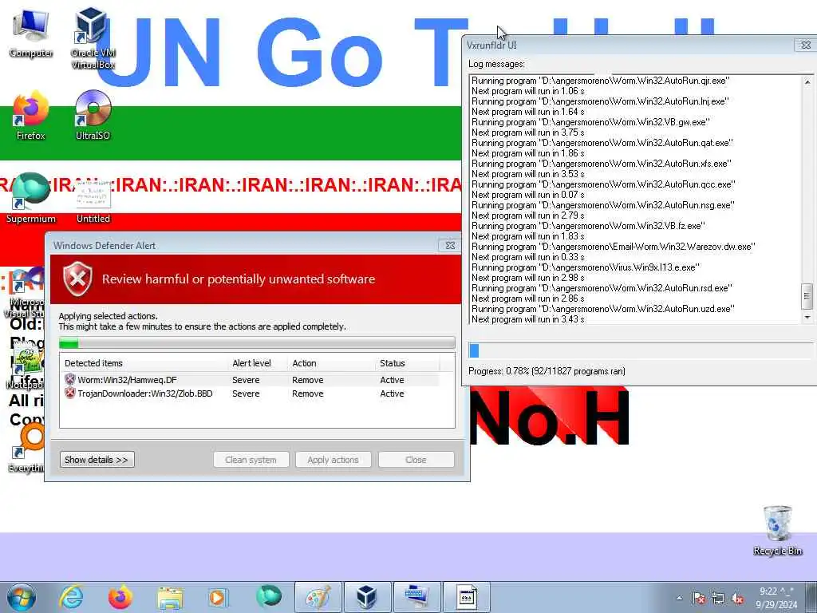
Task: Open Windows Explorer from the taskbar
Action: [170, 597]
